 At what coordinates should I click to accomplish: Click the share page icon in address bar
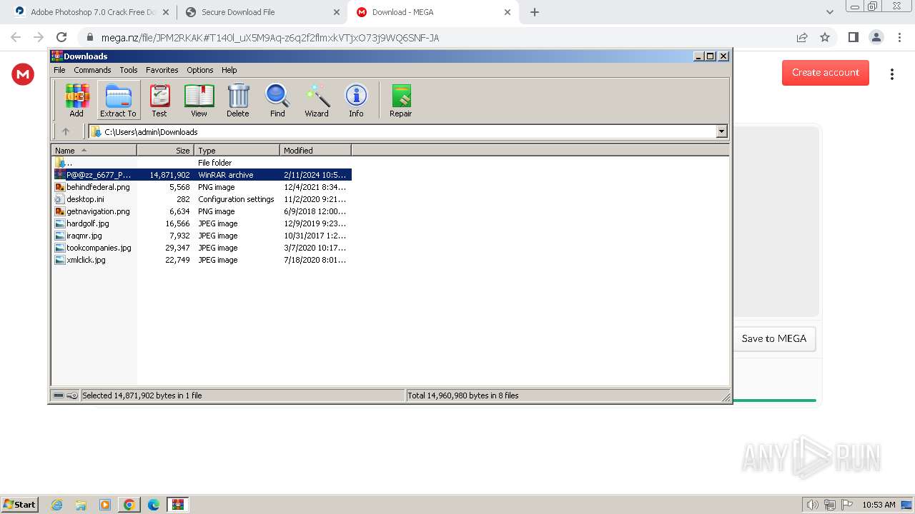(802, 37)
